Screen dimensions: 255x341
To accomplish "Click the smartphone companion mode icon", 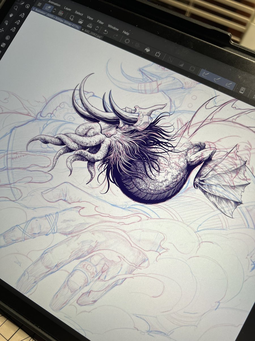I will coord(242,90).
